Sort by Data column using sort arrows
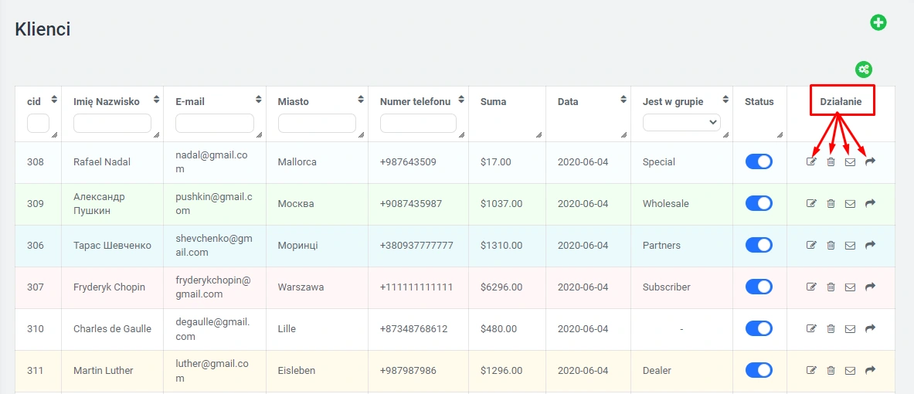This screenshot has width=914, height=394. (x=623, y=100)
